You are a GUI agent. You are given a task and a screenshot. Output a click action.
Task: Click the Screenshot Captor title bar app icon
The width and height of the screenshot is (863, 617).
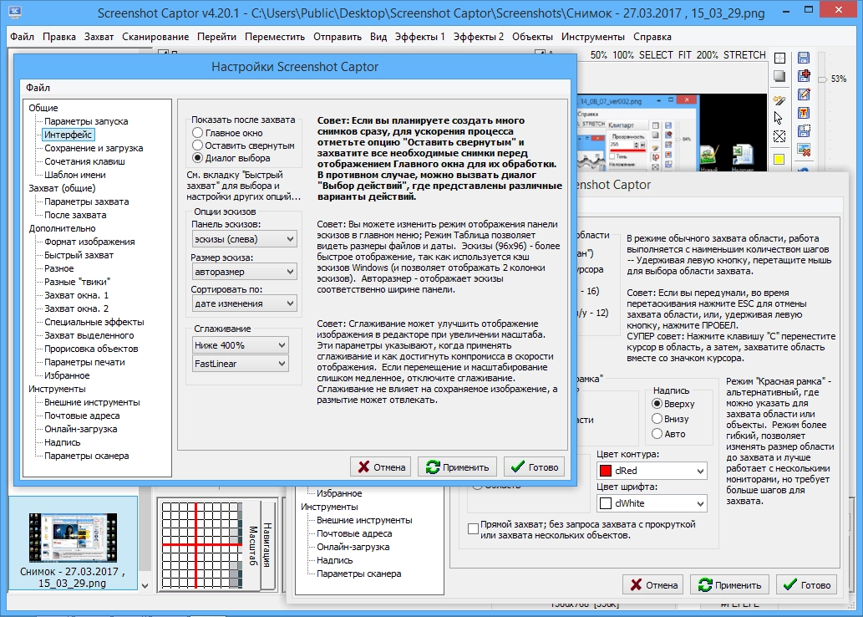pos(15,12)
